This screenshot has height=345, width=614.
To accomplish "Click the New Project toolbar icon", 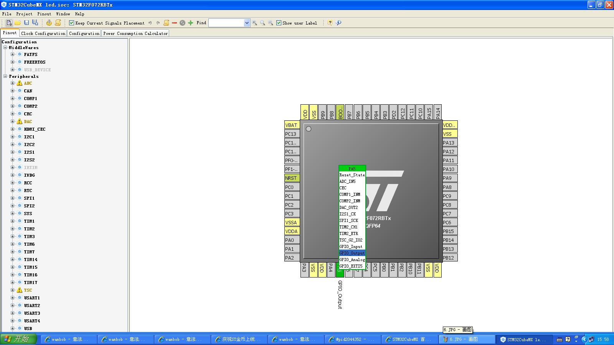I will point(9,23).
